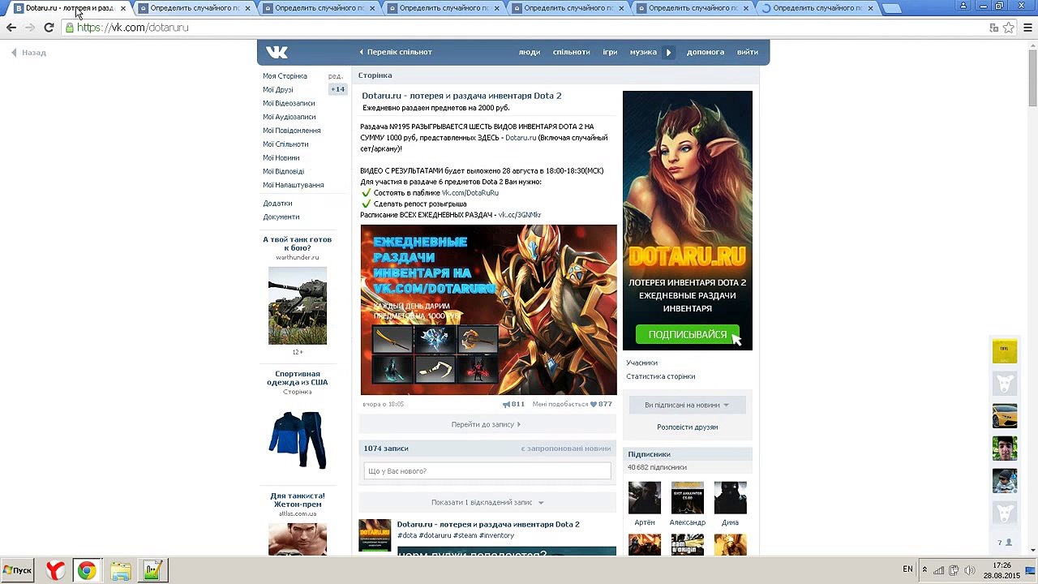Open 'Мої Налаштування' in left menu

294,185
